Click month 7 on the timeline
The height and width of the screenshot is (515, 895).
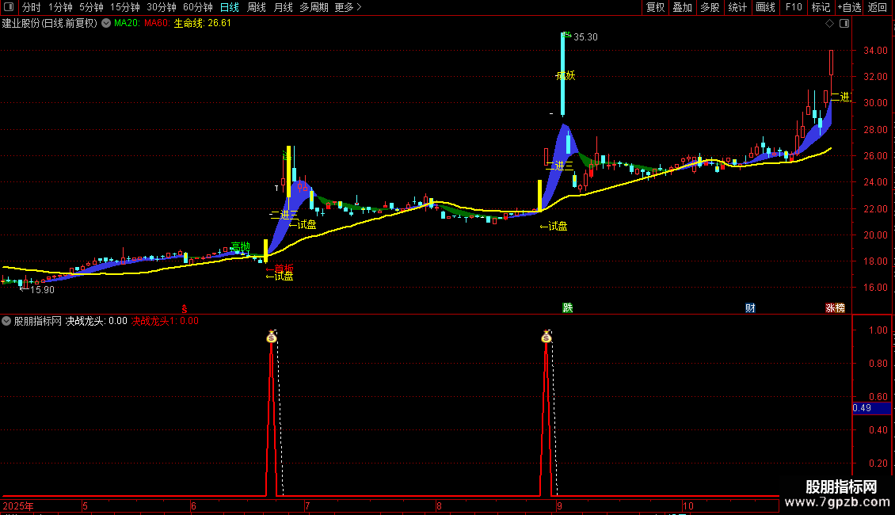307,505
